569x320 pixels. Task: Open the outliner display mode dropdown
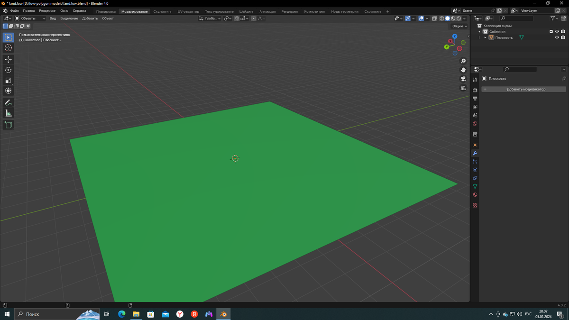point(489,18)
